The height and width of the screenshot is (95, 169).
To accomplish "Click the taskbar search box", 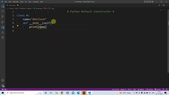I will 24,93.
